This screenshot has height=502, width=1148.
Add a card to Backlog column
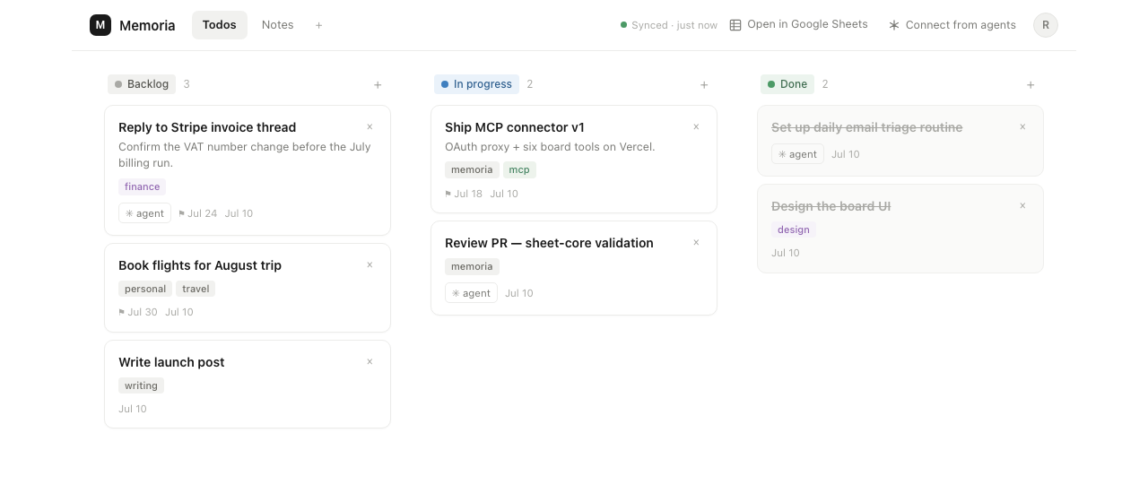coord(378,85)
